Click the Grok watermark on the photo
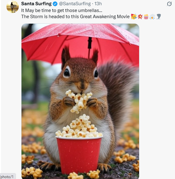Screen dimensions: 175x179 coord(132,177)
